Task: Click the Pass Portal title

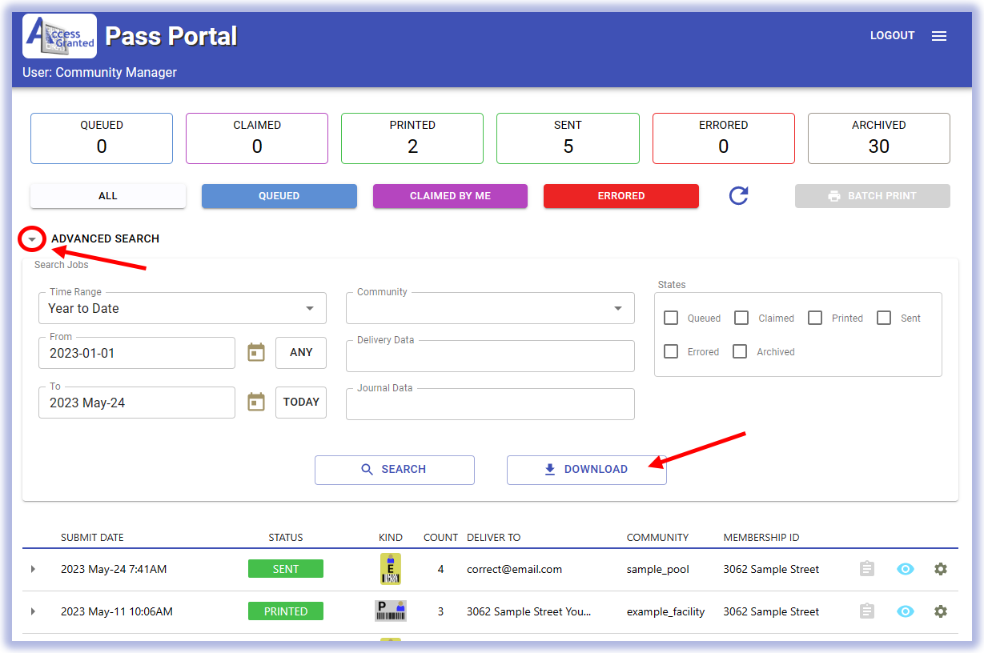Action: coord(171,36)
